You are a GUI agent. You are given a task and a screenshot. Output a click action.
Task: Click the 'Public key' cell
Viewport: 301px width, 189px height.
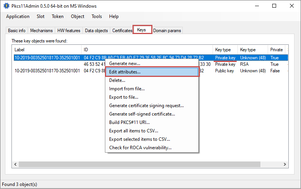click(224, 71)
